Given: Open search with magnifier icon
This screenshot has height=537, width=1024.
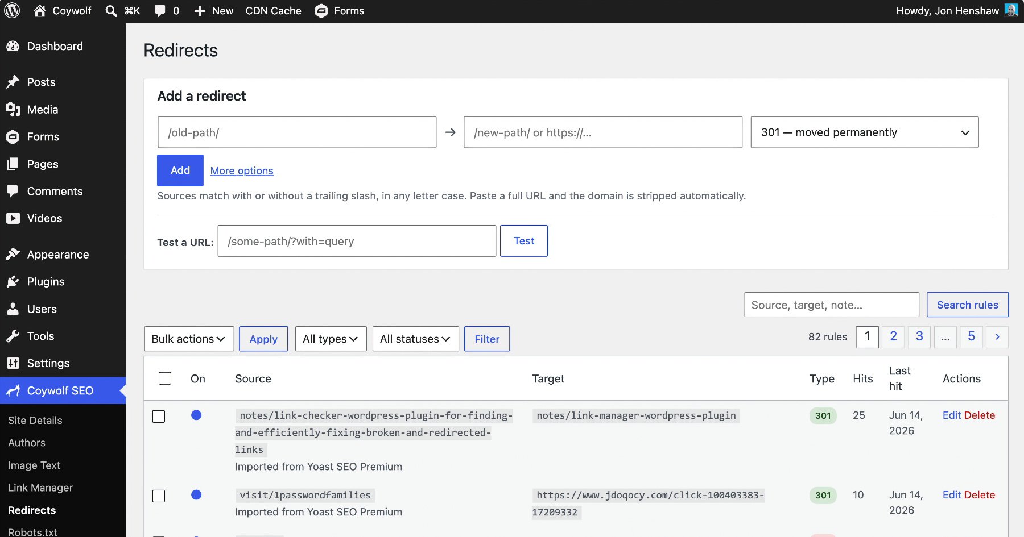Looking at the screenshot, I should point(112,11).
